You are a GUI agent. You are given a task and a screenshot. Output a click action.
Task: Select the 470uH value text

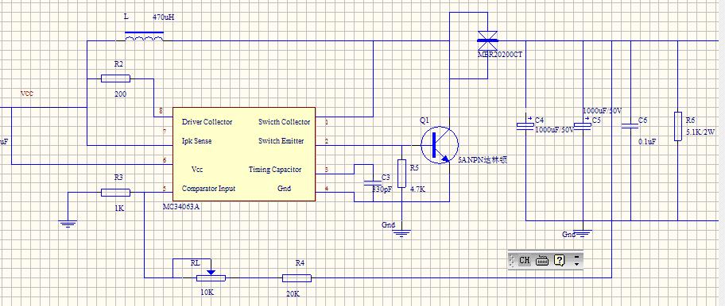(x=164, y=17)
